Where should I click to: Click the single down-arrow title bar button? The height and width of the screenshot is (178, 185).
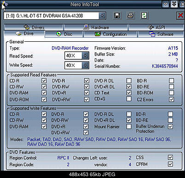click(165, 4)
